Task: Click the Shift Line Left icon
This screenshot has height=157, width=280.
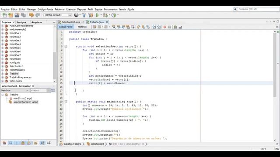Action: pyautogui.click(x=154, y=27)
